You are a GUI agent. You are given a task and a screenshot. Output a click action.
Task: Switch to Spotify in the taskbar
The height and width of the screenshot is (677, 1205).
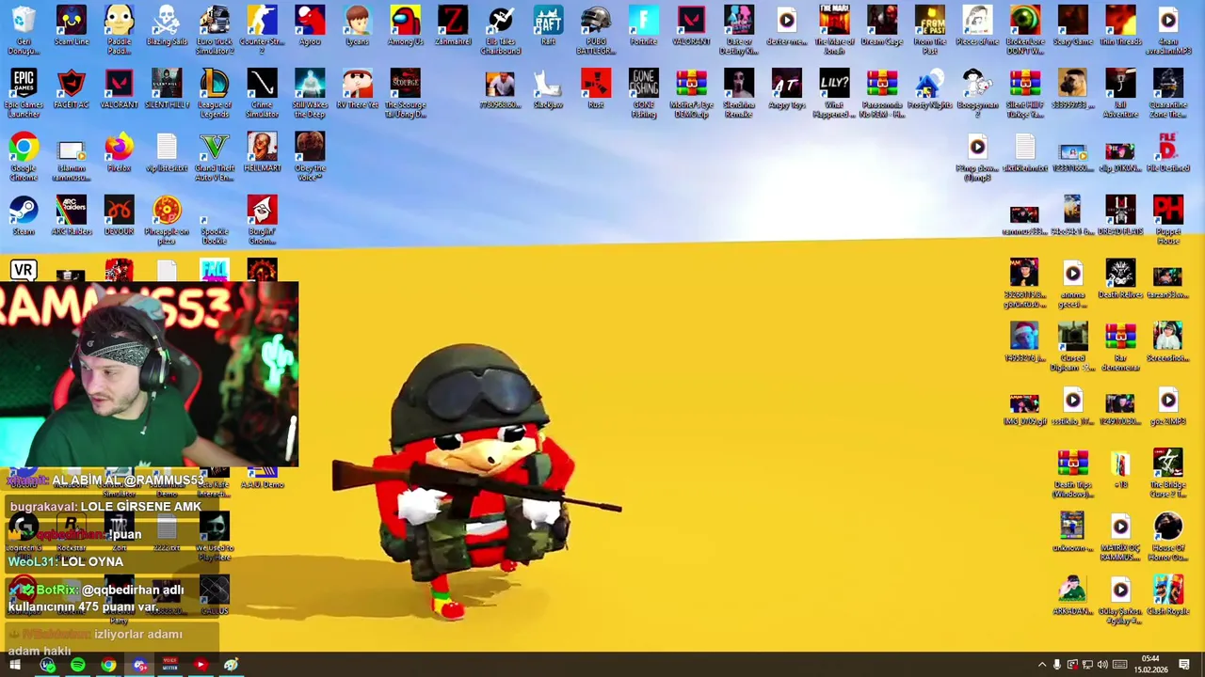click(x=77, y=666)
